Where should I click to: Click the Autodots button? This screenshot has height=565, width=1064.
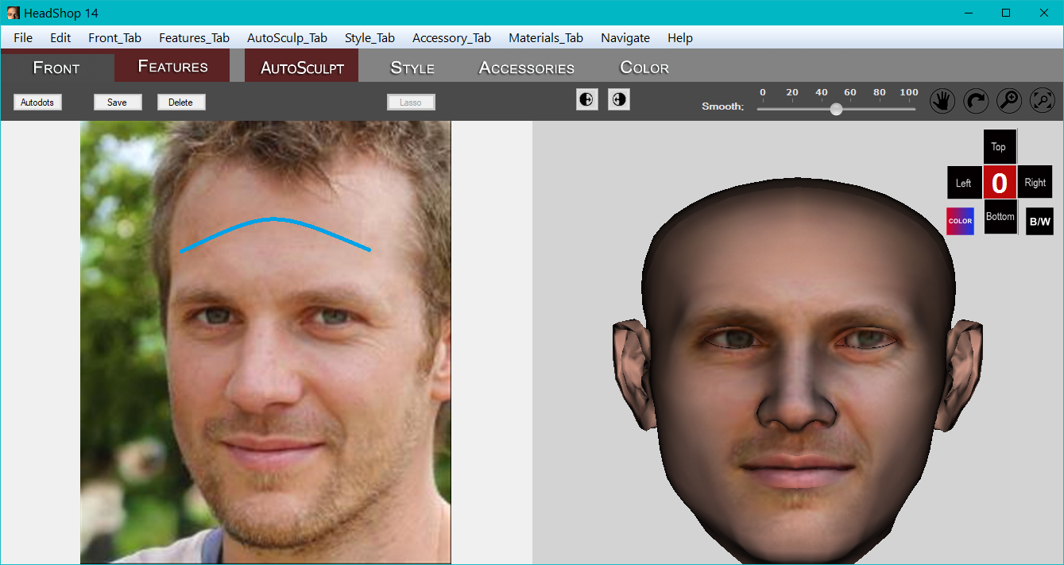tap(37, 102)
